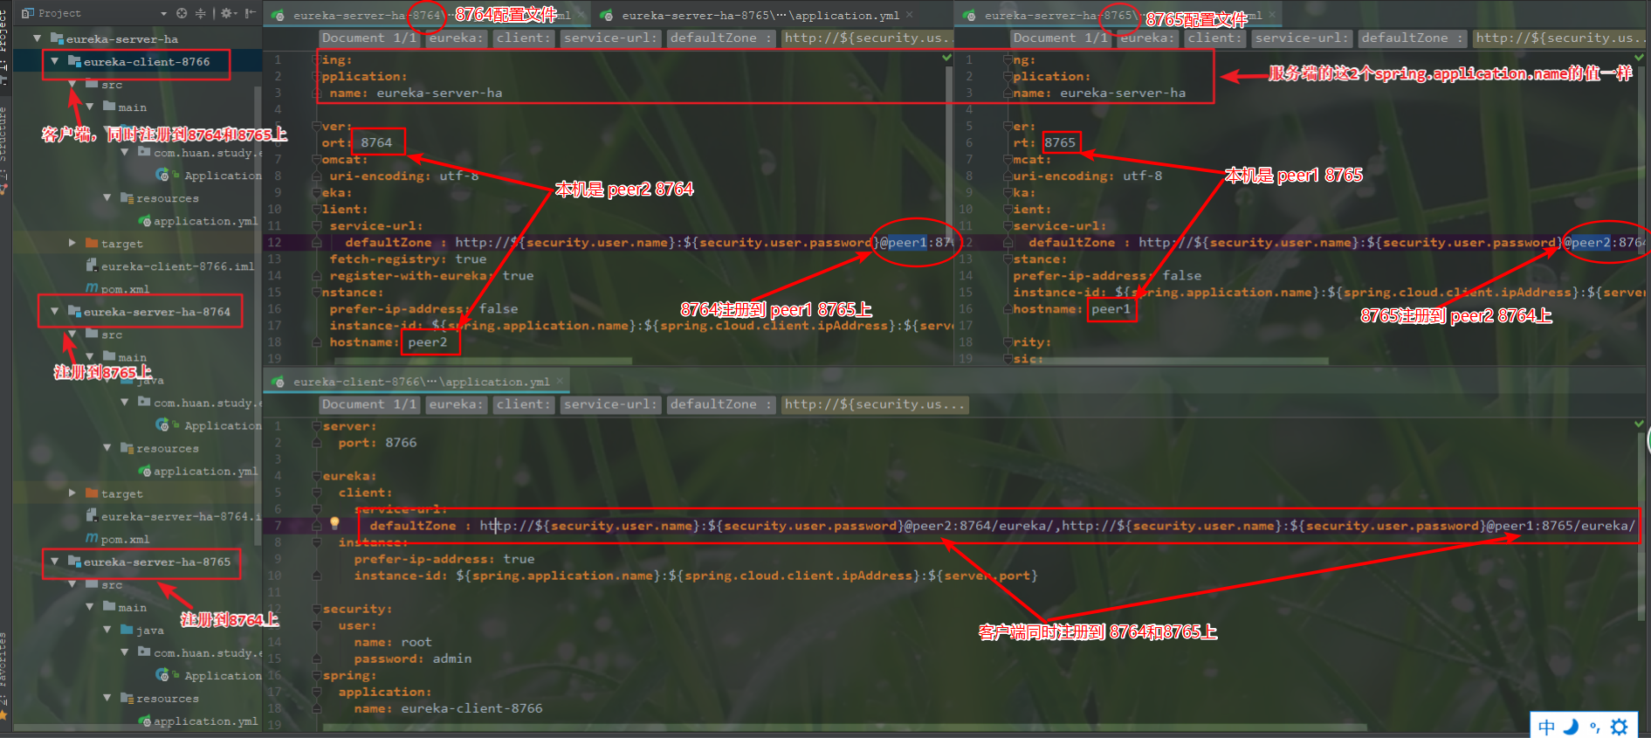
Task: Open the Project tool window icon in header
Action: click(29, 13)
